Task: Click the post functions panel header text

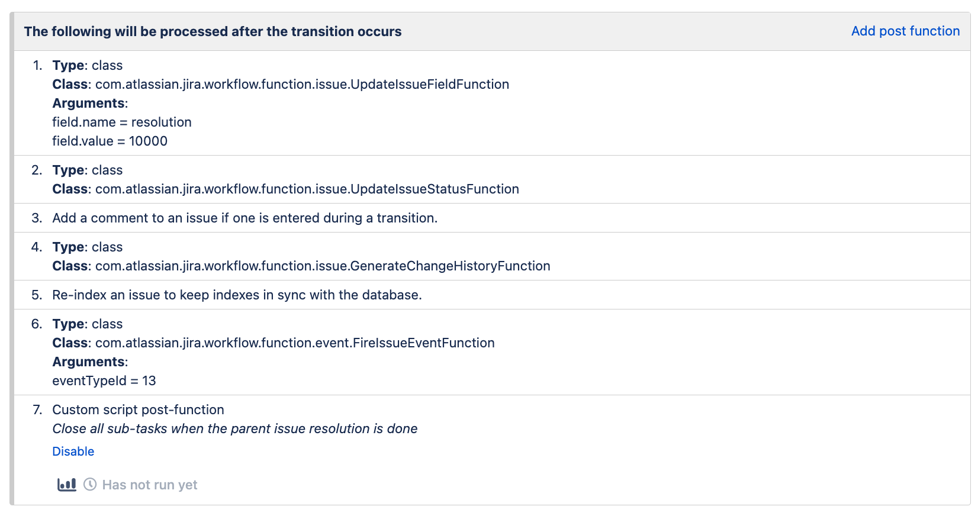Action: point(213,32)
